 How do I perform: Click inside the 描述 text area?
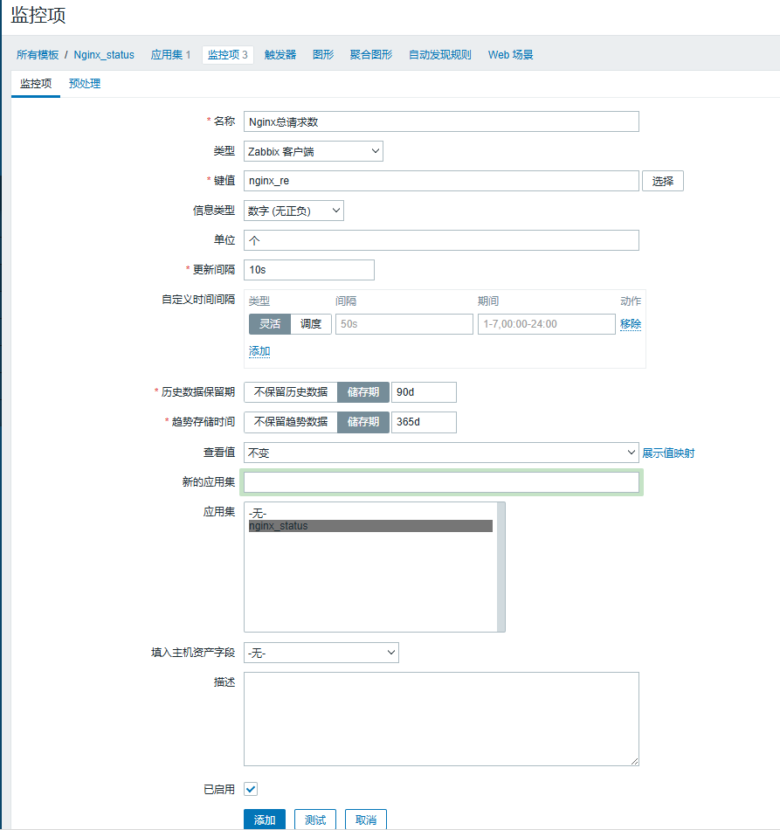(441, 719)
